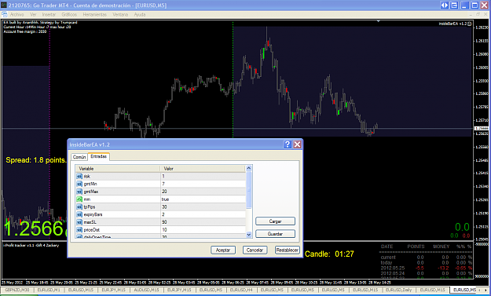Screen dimensions: 491x296
Task: Select the gmtMax value cell showing 20
Action: point(203,192)
